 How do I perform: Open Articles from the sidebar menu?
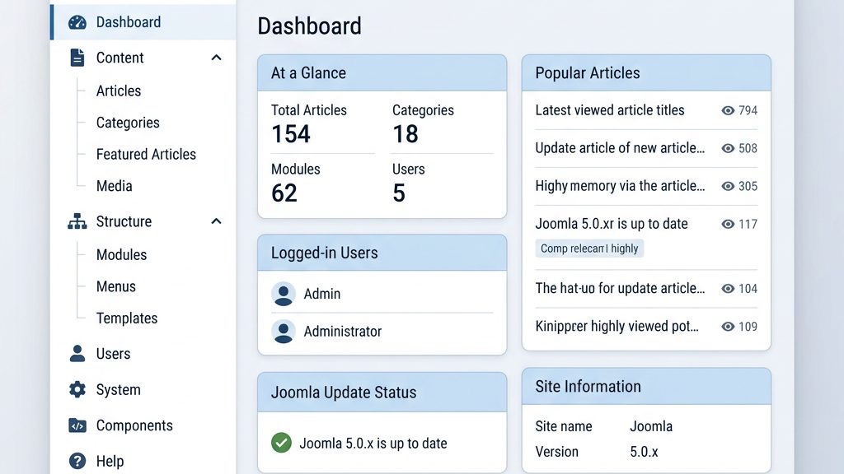point(118,91)
